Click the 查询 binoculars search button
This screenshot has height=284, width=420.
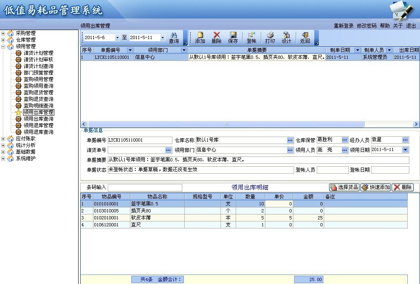[174, 38]
